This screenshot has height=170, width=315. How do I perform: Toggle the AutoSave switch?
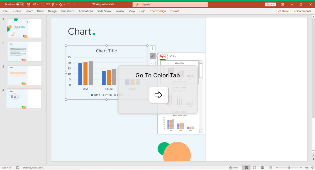pyautogui.click(x=20, y=4)
